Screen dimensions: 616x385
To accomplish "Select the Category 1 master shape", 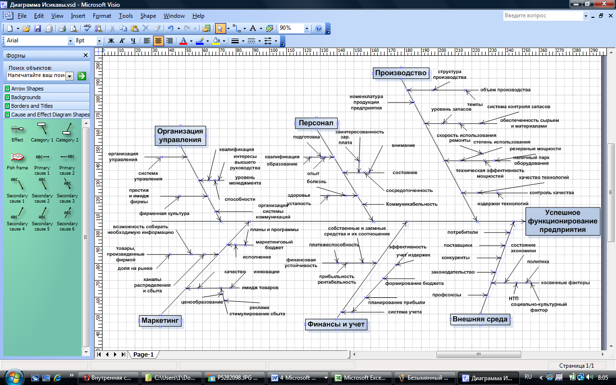I will (x=42, y=131).
